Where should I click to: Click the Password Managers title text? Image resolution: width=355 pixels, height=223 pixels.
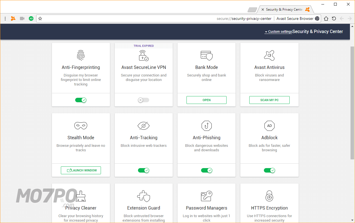(207, 208)
